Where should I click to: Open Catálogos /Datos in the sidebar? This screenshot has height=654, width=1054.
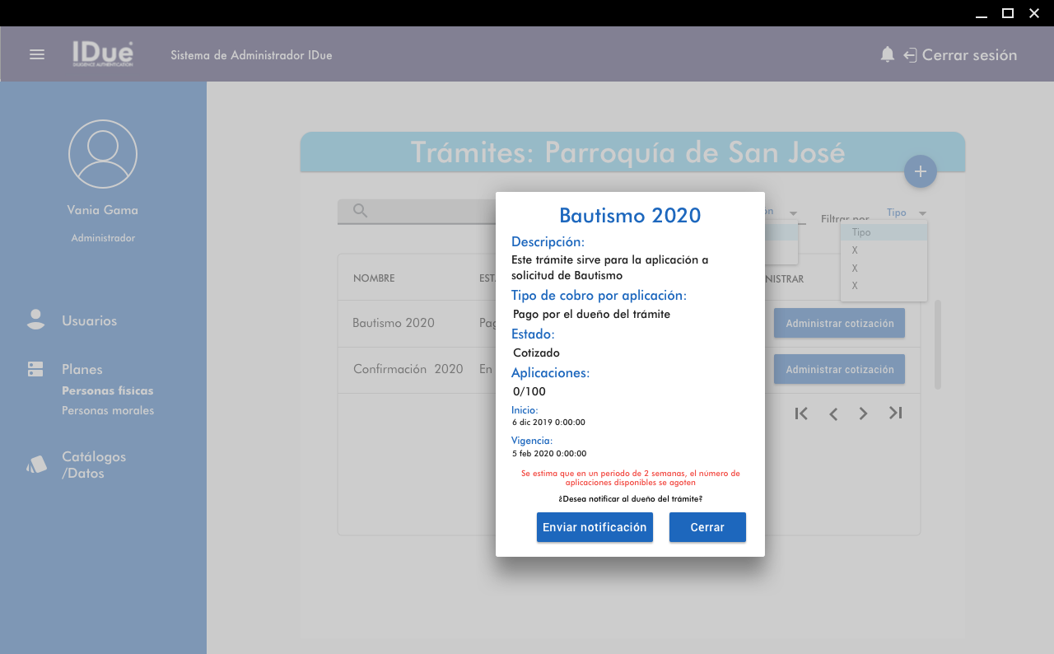(94, 465)
